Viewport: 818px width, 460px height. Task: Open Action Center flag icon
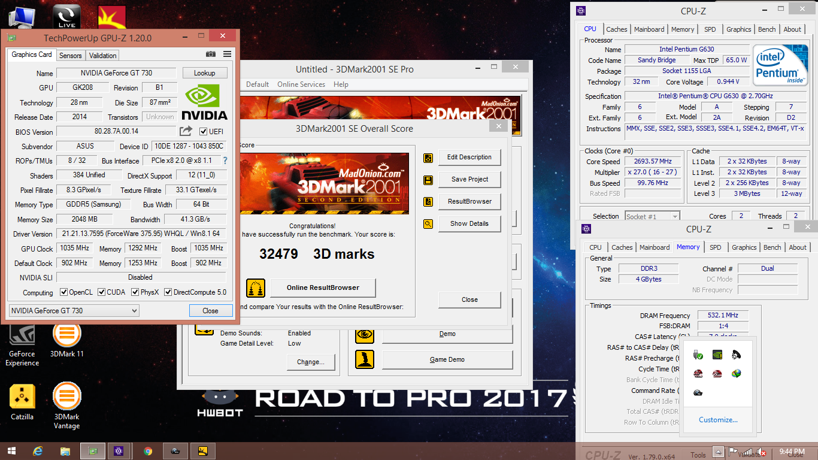pos(732,452)
